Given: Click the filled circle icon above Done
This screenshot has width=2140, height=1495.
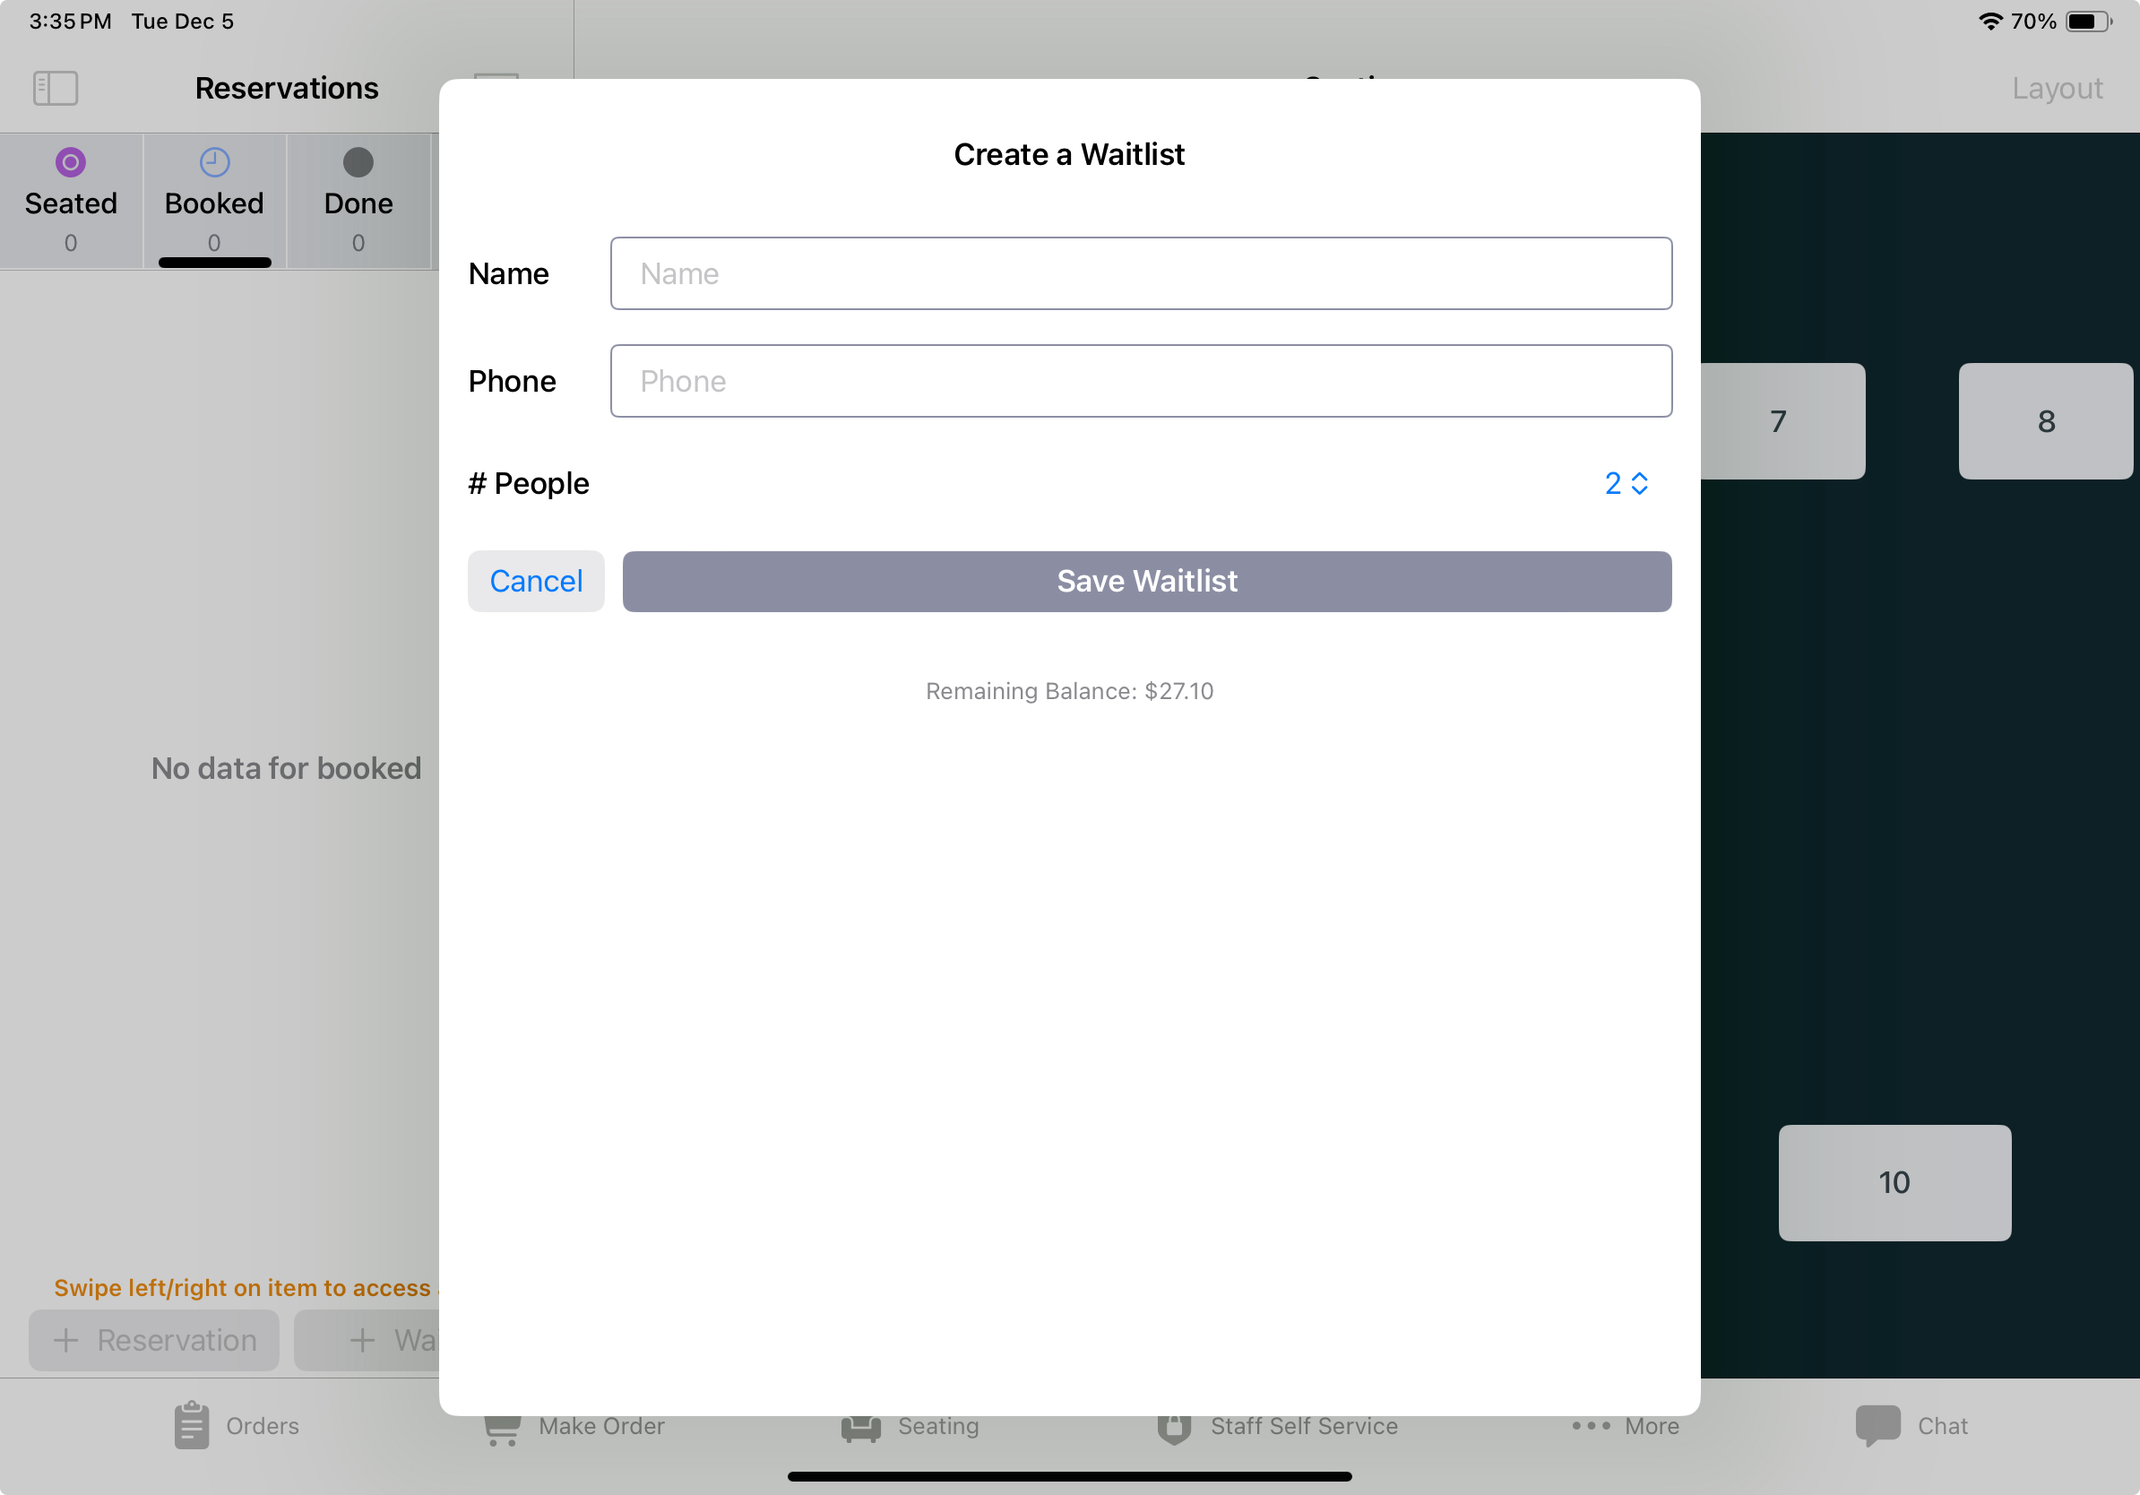Looking at the screenshot, I should [x=357, y=160].
